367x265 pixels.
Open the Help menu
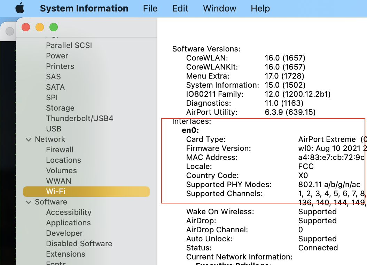260,8
